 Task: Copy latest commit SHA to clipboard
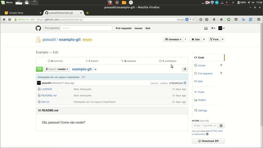coord(185,83)
